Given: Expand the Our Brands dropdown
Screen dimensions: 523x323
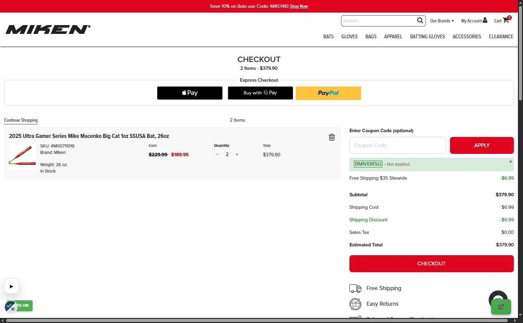Looking at the screenshot, I should click(442, 21).
